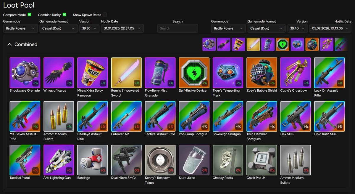Open the Enforcer AR card
Image resolution: width=355 pixels, height=194 pixels.
[x=127, y=117]
